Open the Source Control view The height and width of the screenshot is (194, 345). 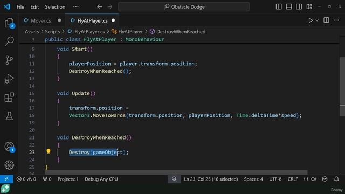pyautogui.click(x=9, y=60)
